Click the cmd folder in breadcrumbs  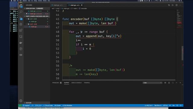pos(58,8)
